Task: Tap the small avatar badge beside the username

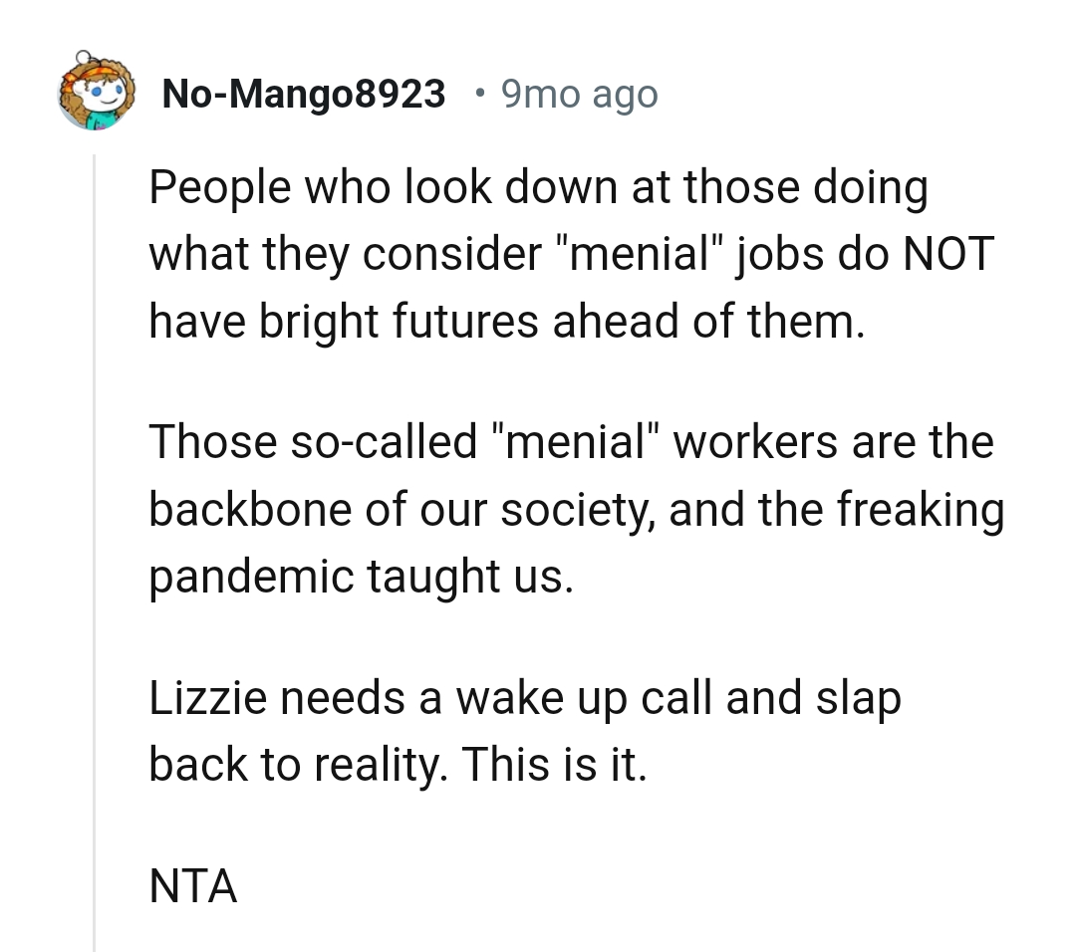Action: coord(95,93)
